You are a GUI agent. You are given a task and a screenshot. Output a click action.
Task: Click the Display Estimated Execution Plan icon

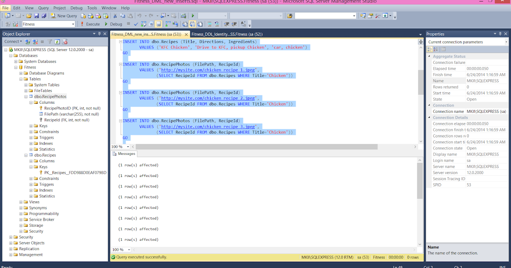pyautogui.click(x=143, y=24)
